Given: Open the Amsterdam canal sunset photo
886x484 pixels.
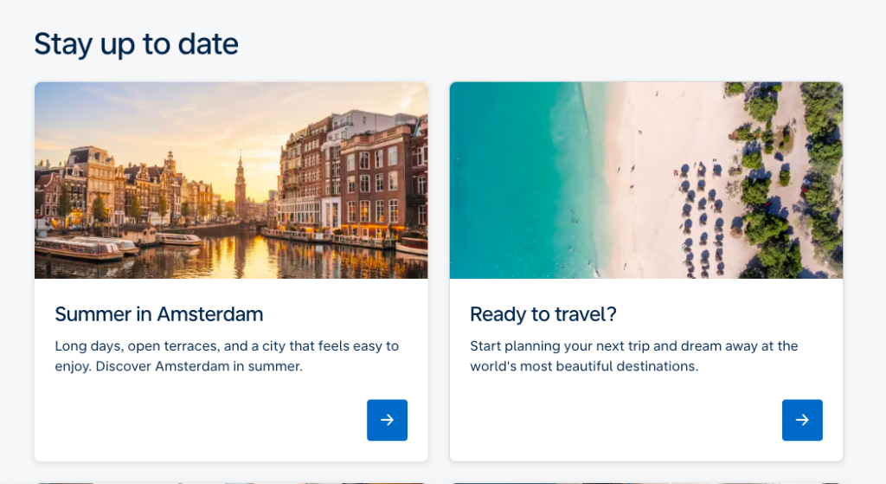Looking at the screenshot, I should pyautogui.click(x=231, y=180).
